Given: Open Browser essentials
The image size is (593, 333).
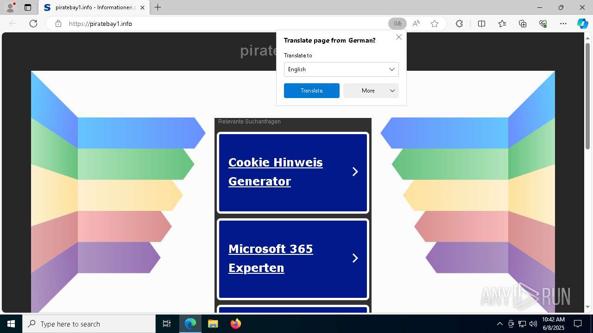Looking at the screenshot, I should point(543,24).
